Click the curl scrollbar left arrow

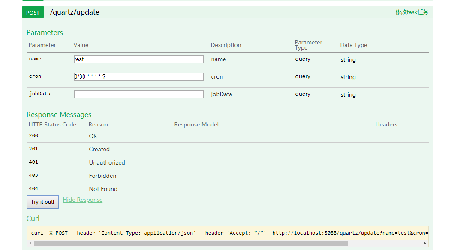tap(30, 244)
